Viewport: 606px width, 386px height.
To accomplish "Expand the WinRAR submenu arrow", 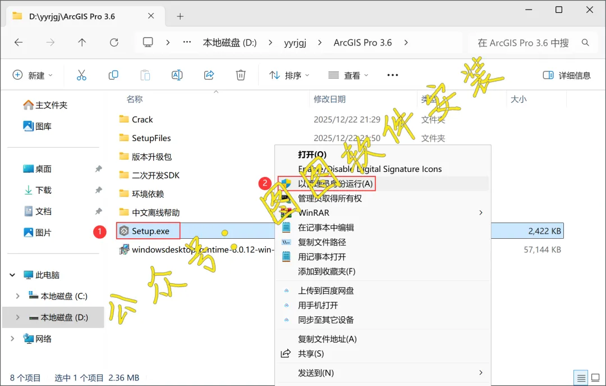I will tap(481, 212).
